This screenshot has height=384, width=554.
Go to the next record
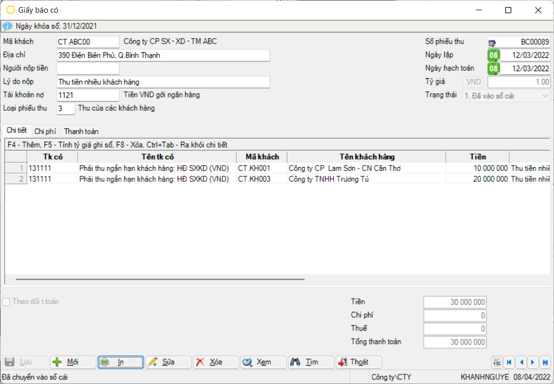coord(533,362)
